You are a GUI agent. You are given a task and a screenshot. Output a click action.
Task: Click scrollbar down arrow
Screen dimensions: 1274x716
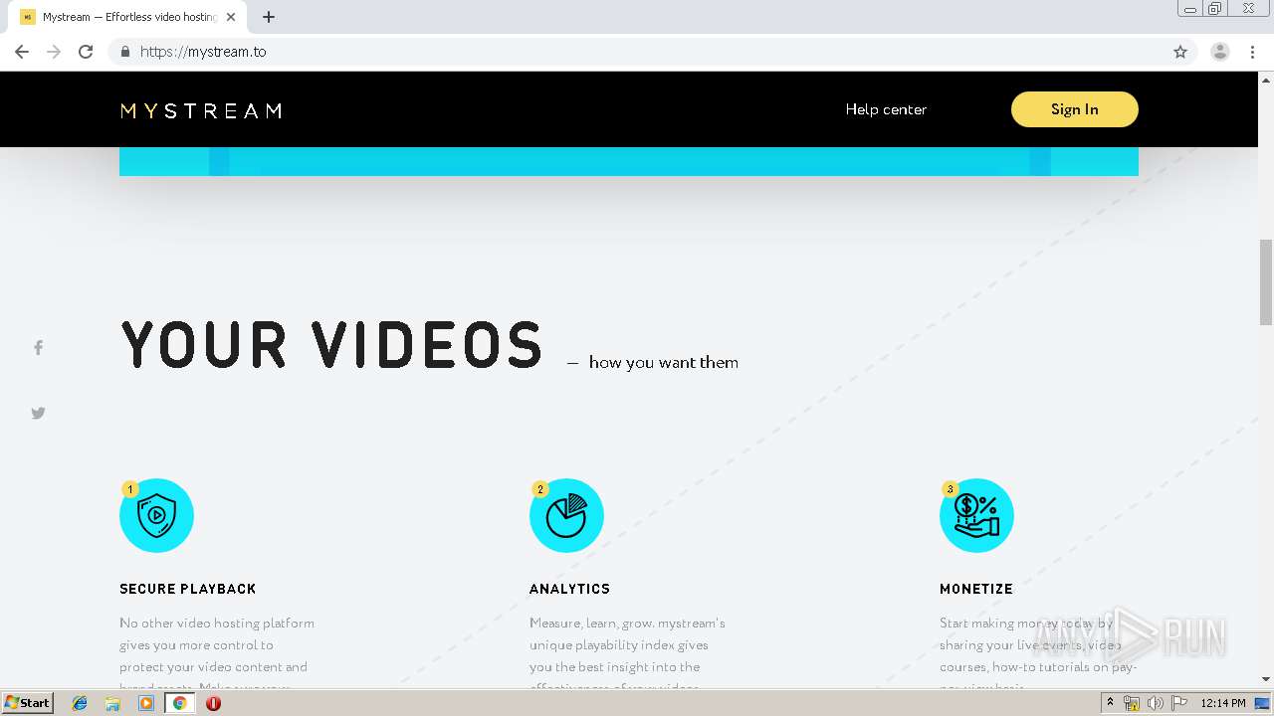pyautogui.click(x=1266, y=679)
